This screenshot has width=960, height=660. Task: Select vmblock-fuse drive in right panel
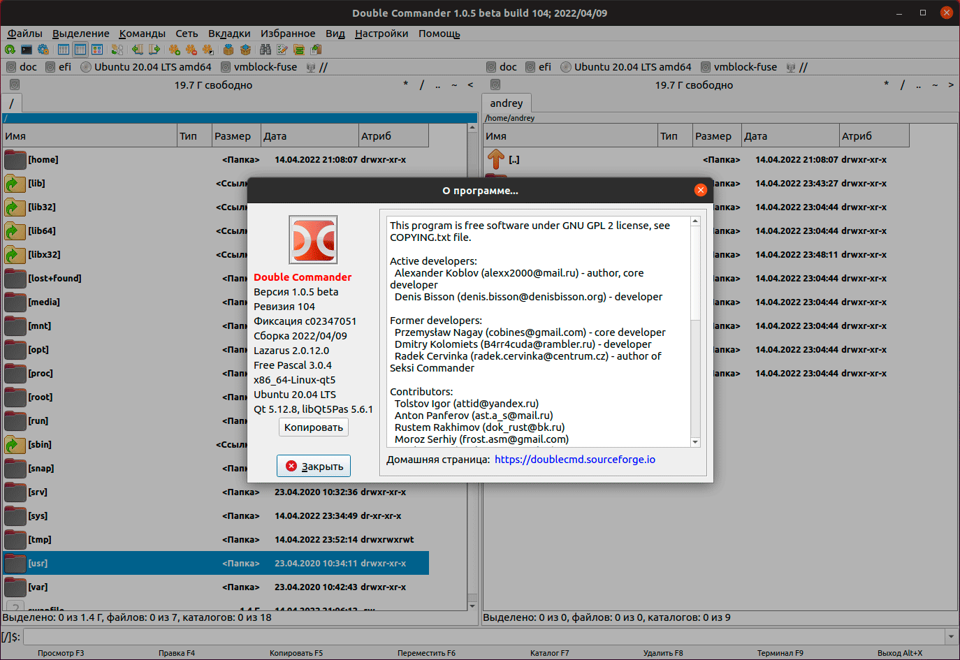coord(739,67)
